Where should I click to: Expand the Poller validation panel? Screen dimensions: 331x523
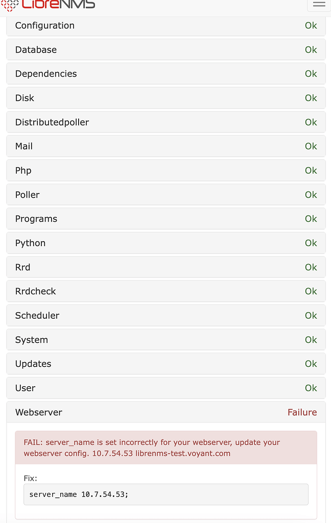(x=166, y=195)
